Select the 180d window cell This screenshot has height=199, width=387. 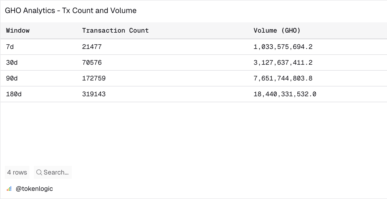point(14,94)
